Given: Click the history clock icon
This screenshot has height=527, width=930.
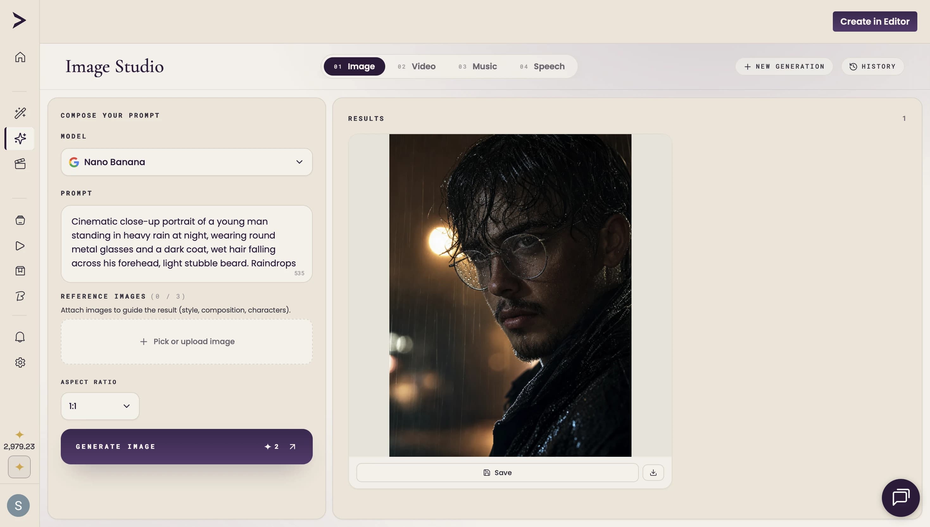Looking at the screenshot, I should click(x=853, y=67).
